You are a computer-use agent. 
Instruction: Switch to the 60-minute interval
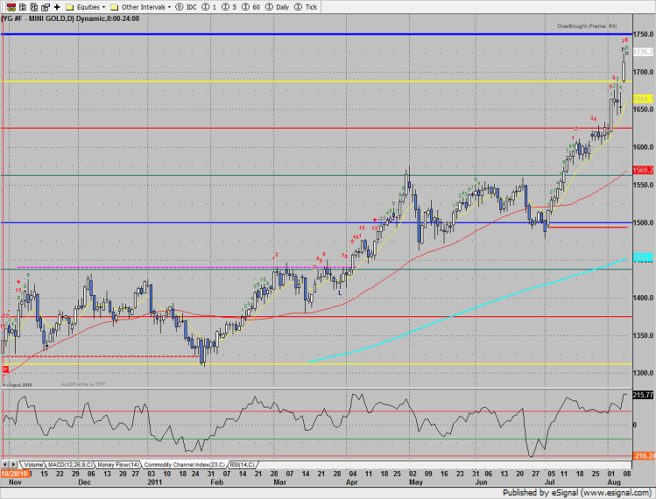[251, 7]
